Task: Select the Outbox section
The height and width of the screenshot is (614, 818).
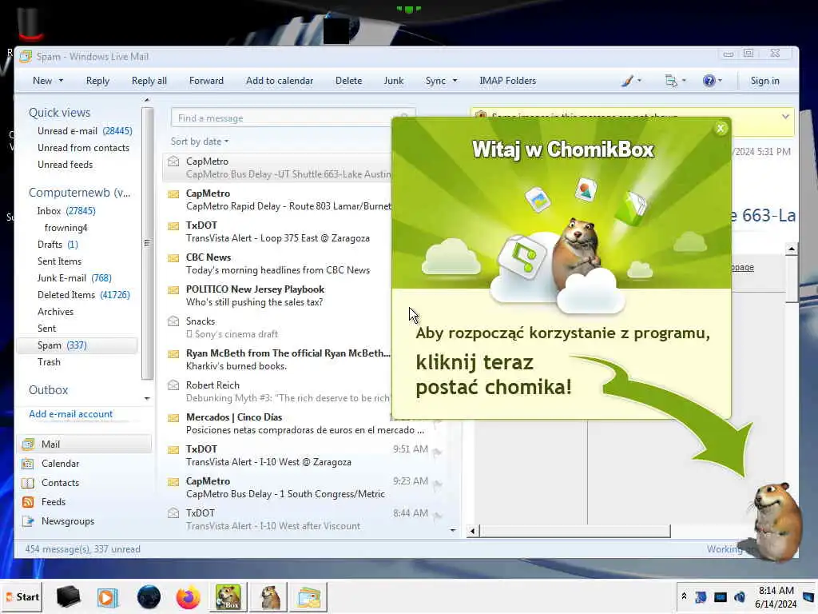Action: click(x=49, y=390)
